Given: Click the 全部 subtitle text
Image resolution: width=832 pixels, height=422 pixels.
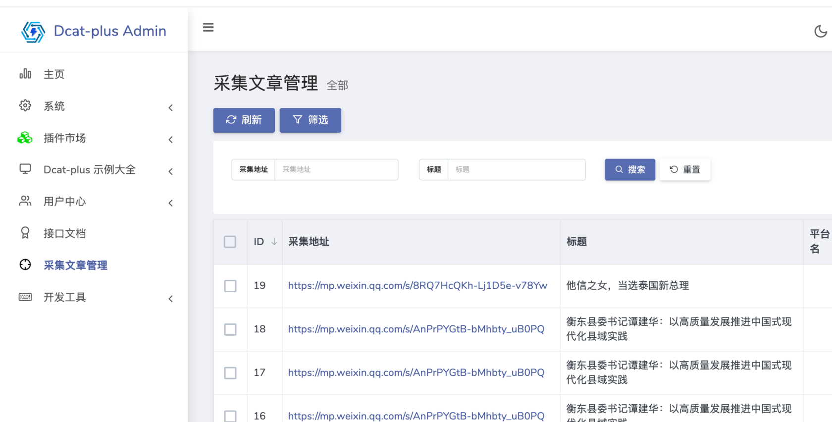Looking at the screenshot, I should (x=337, y=85).
